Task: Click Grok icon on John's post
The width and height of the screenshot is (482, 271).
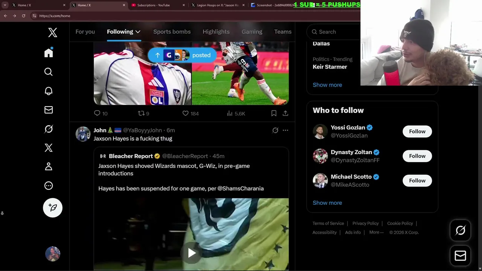Action: tap(275, 130)
